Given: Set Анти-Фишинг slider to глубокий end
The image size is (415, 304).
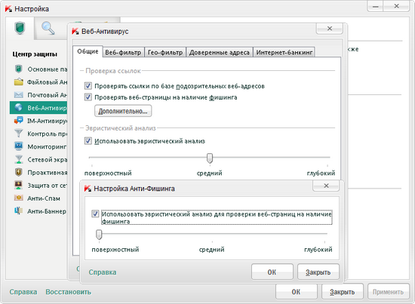Looking at the screenshot, I should tap(324, 234).
